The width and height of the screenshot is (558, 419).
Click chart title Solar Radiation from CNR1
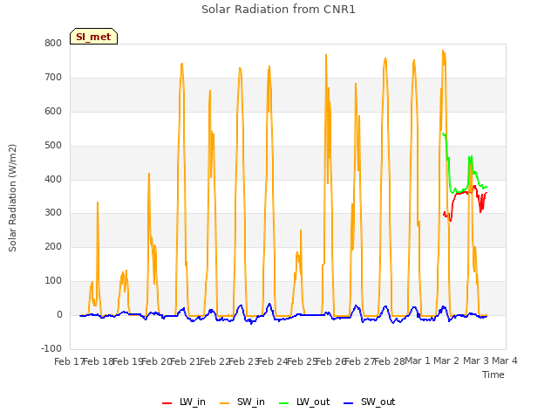coord(278,10)
